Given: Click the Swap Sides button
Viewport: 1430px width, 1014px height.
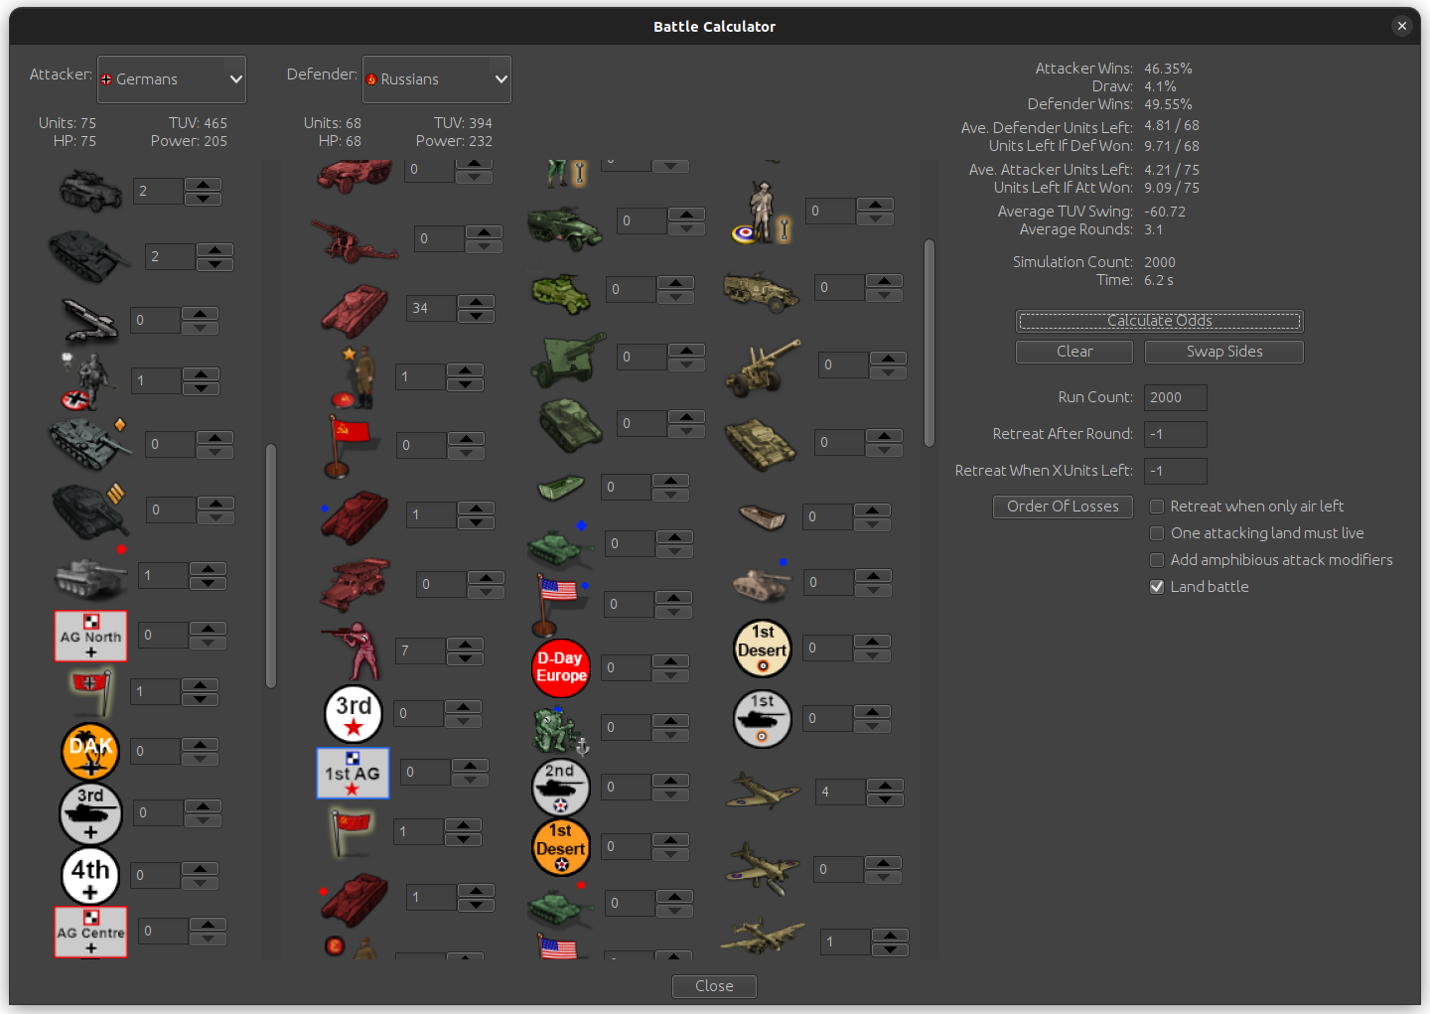Looking at the screenshot, I should 1223,352.
